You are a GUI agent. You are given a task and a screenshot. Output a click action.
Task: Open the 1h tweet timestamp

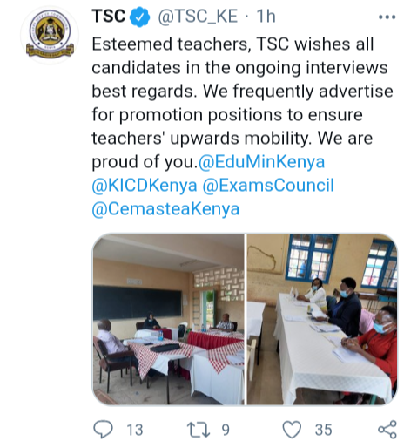(x=266, y=17)
